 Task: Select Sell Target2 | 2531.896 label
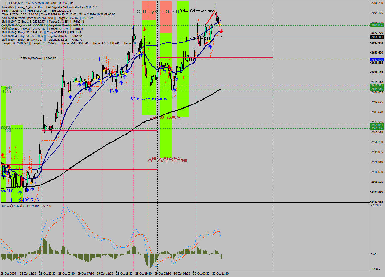(167, 161)
